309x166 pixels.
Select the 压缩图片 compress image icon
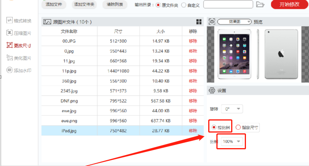(9, 33)
